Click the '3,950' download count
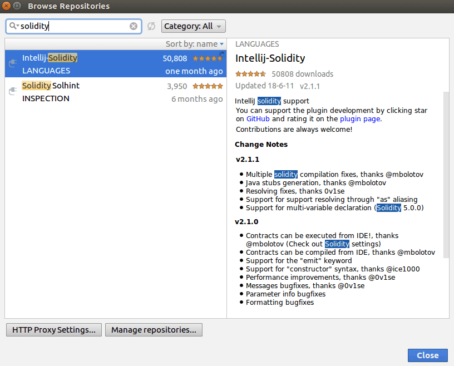The height and width of the screenshot is (366, 454). coord(177,86)
